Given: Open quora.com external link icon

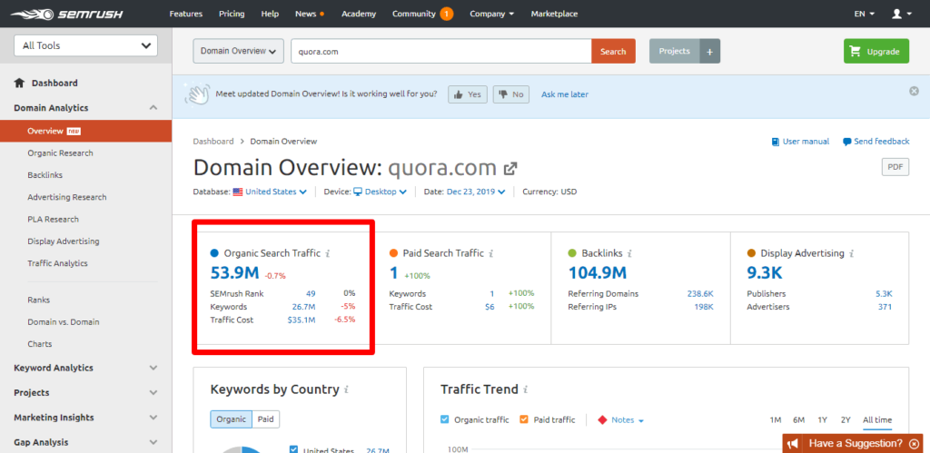Looking at the screenshot, I should coord(510,169).
